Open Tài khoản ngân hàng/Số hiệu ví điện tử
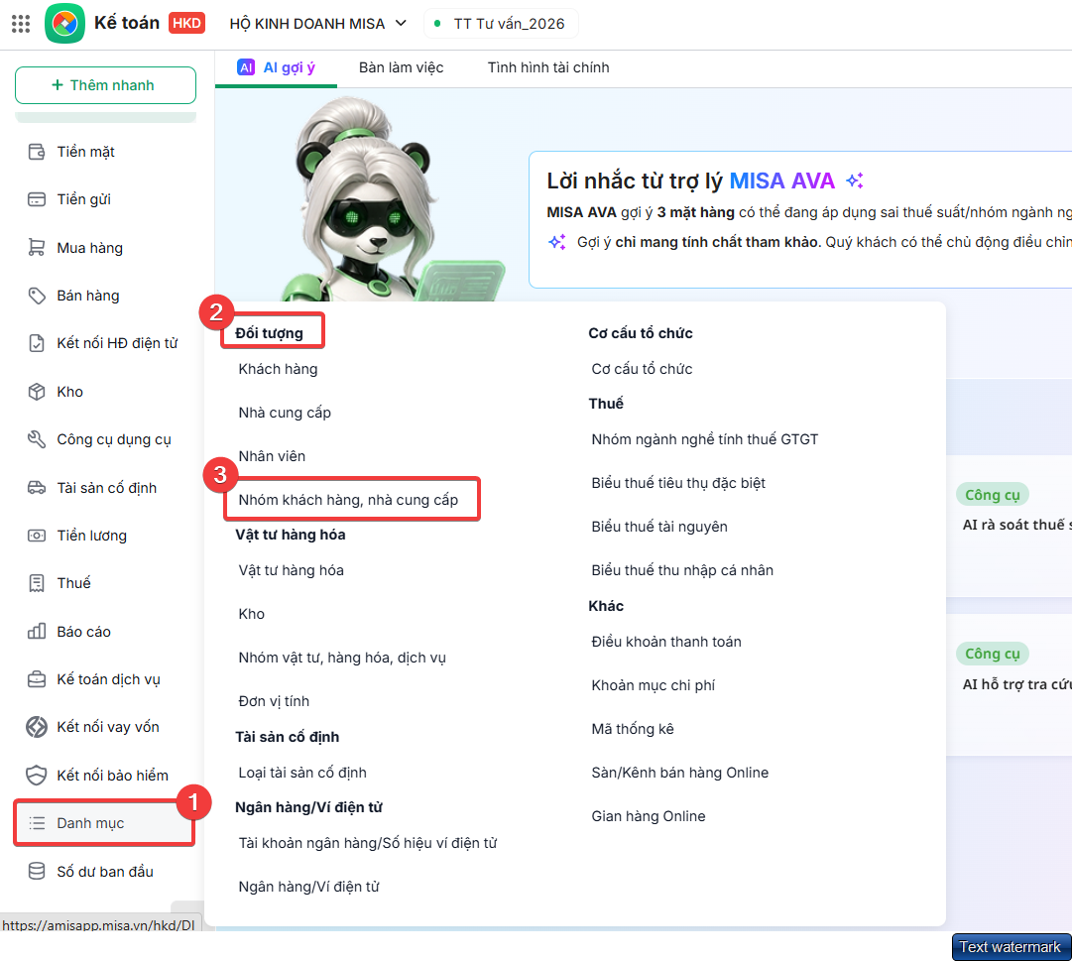This screenshot has height=961, width=1072. (368, 843)
